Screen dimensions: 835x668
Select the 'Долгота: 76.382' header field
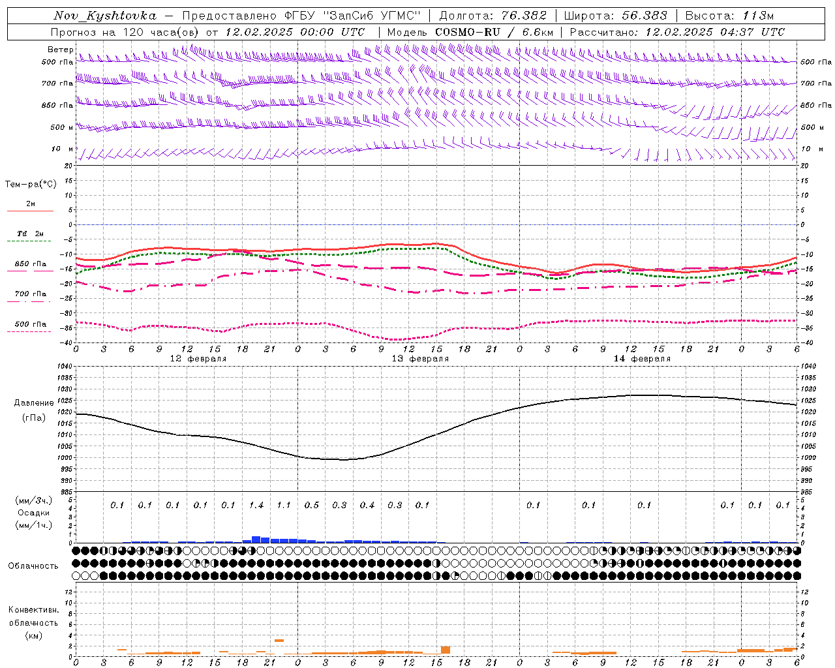point(493,16)
